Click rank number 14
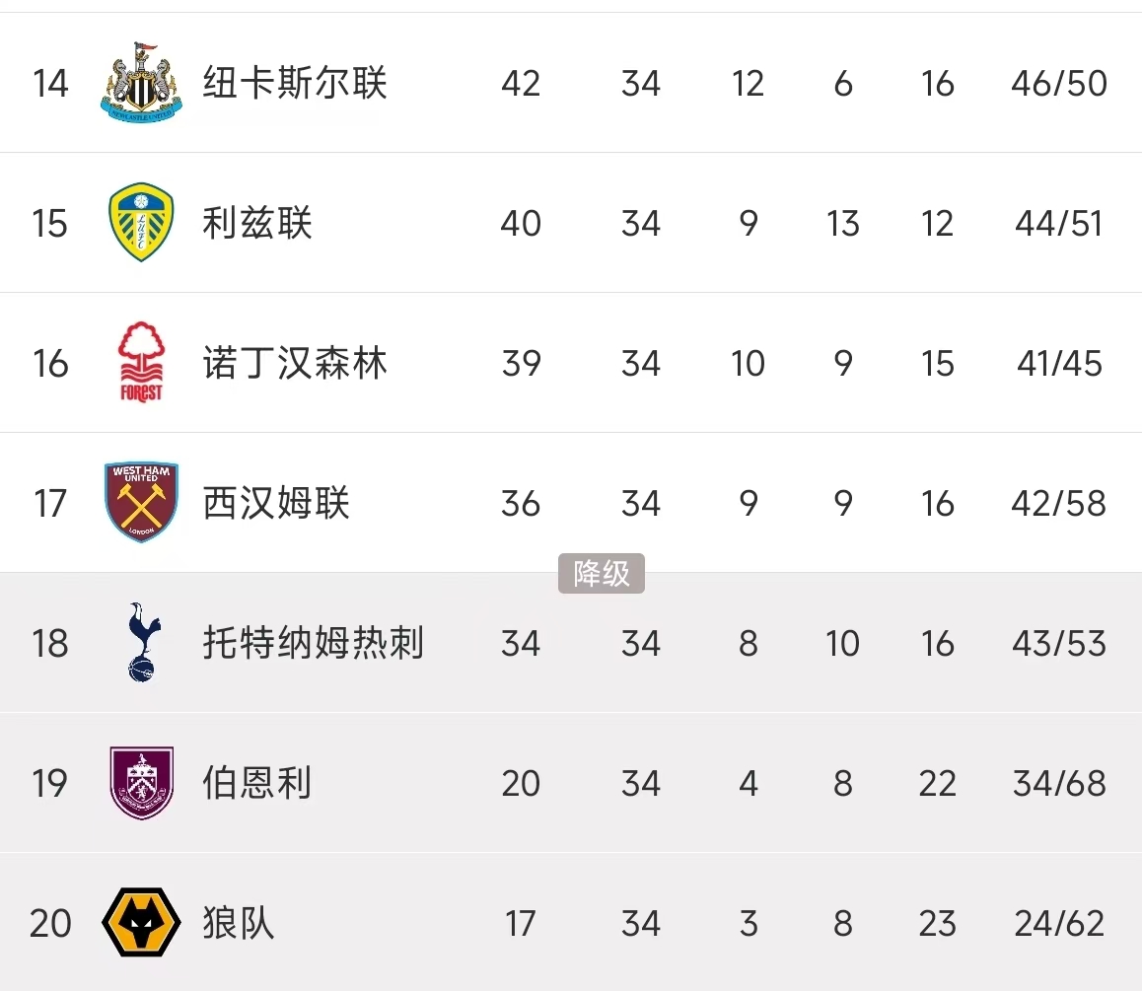Image resolution: width=1142 pixels, height=991 pixels. point(50,83)
